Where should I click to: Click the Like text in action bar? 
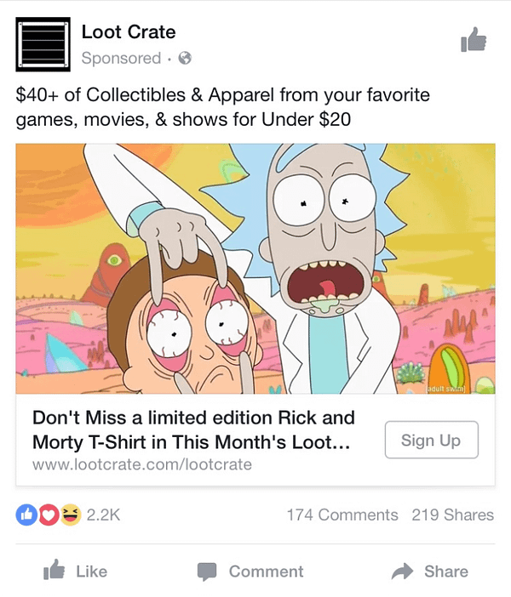(x=91, y=571)
